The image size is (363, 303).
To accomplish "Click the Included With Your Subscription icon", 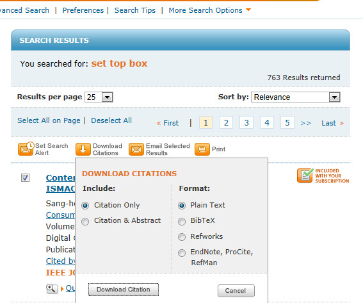I will pyautogui.click(x=305, y=176).
